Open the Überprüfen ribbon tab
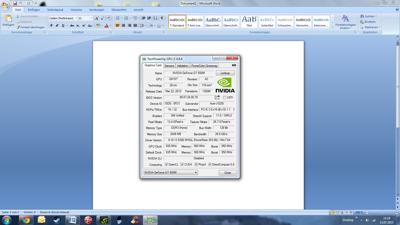 pos(119,10)
